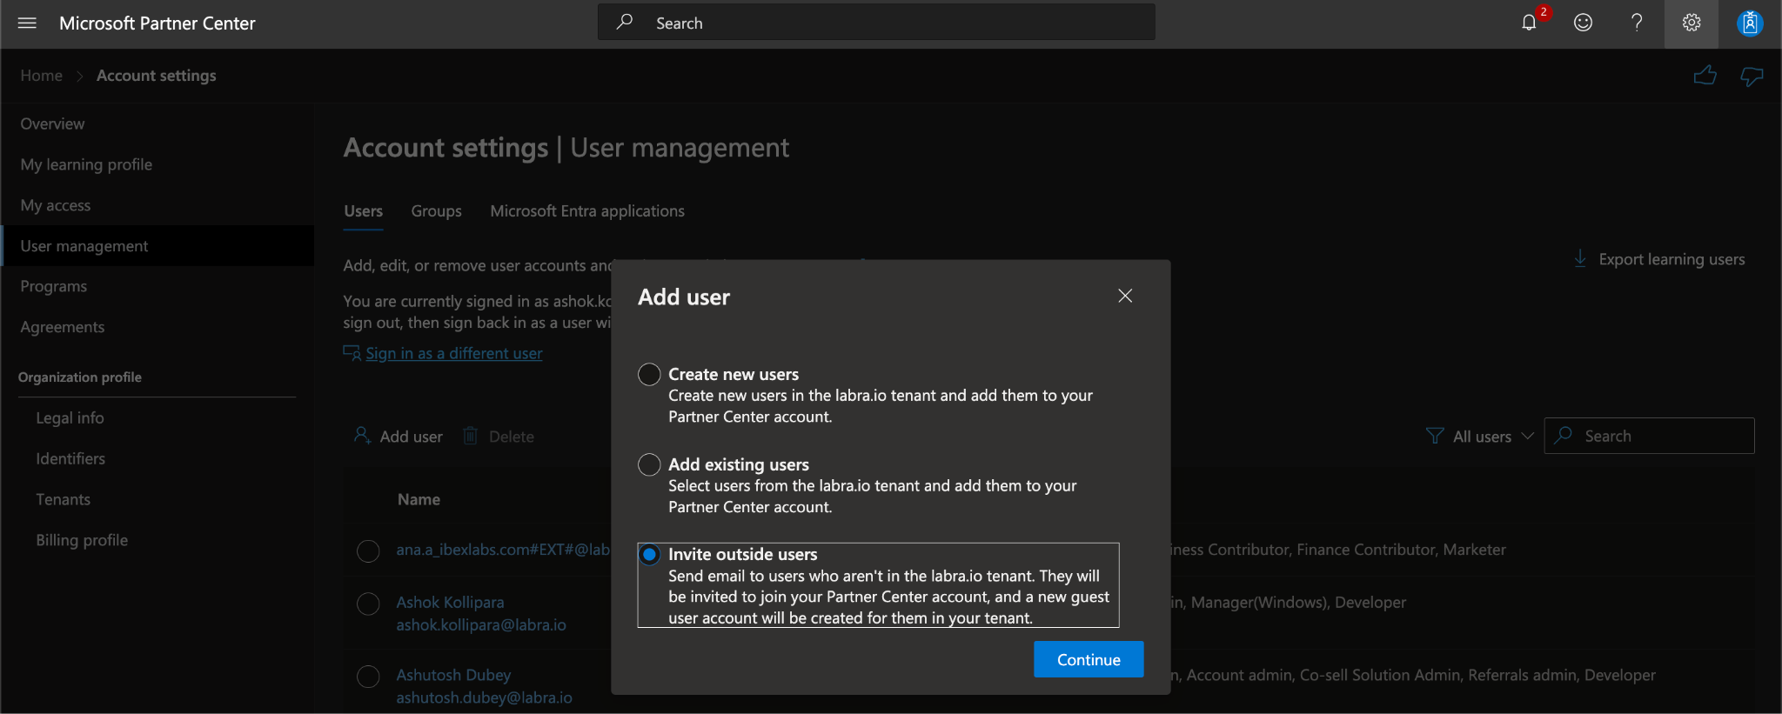Click the Organization profile section heading

80,377
